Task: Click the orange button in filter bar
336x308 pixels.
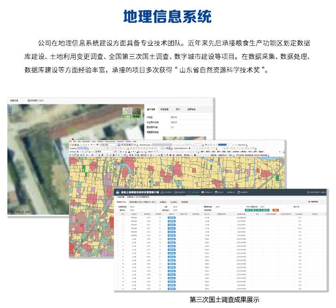Action: coord(275,210)
